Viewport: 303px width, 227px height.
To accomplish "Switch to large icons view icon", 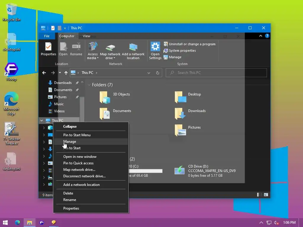I will pyautogui.click(x=266, y=194).
